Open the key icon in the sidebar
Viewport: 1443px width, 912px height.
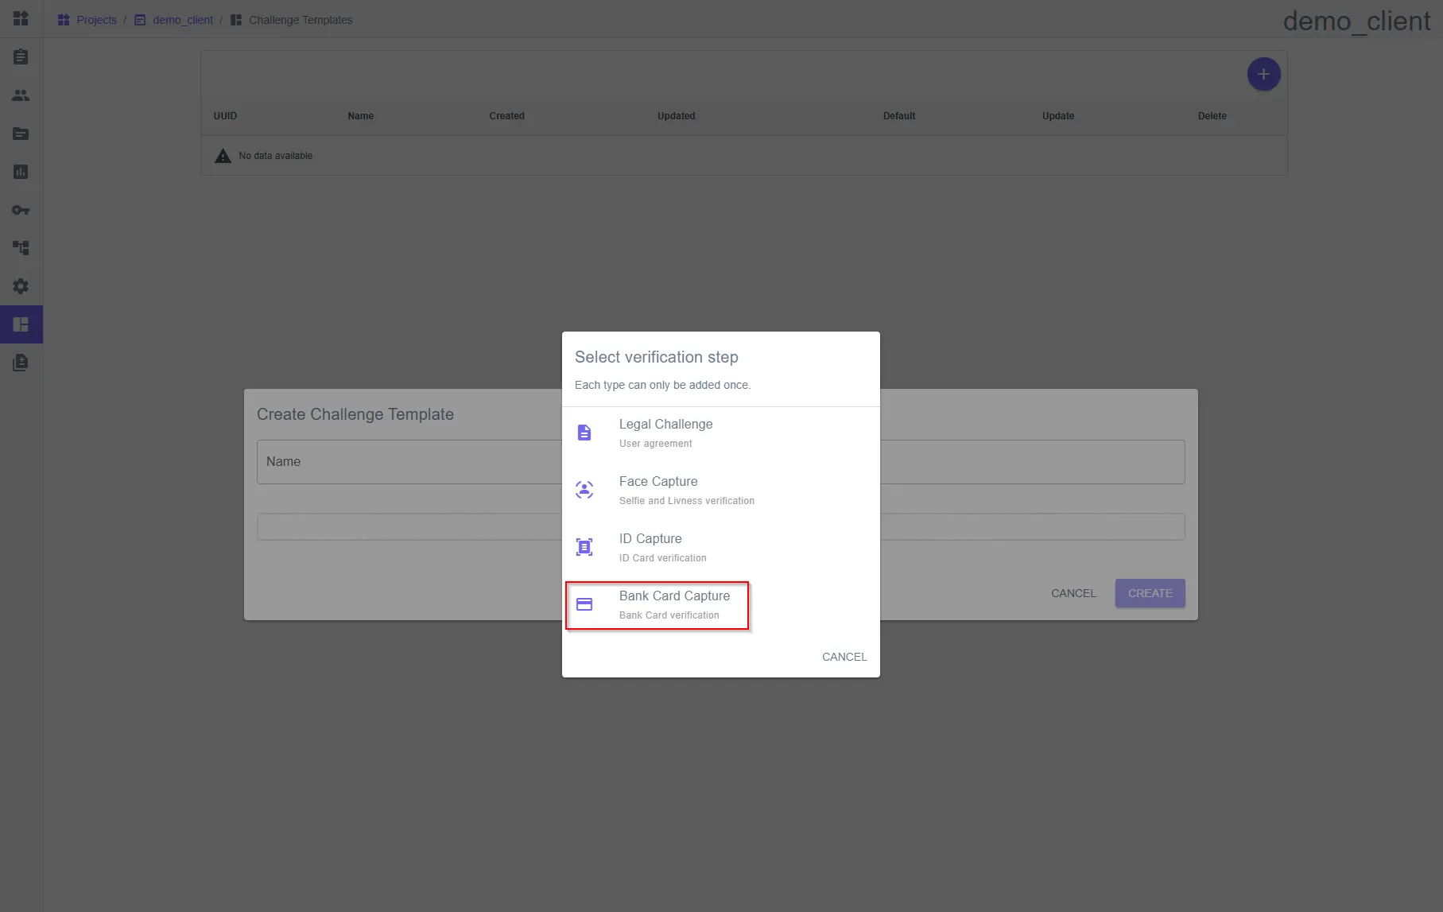pyautogui.click(x=21, y=210)
